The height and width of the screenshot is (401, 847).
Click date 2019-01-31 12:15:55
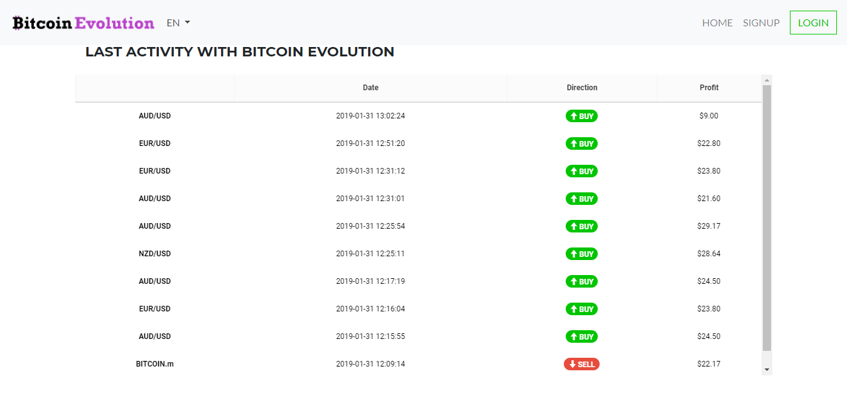click(370, 336)
